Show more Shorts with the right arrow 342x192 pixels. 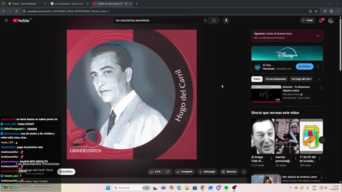point(322,140)
